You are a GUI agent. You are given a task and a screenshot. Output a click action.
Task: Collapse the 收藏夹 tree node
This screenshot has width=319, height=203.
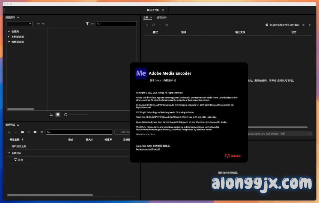tap(9, 31)
